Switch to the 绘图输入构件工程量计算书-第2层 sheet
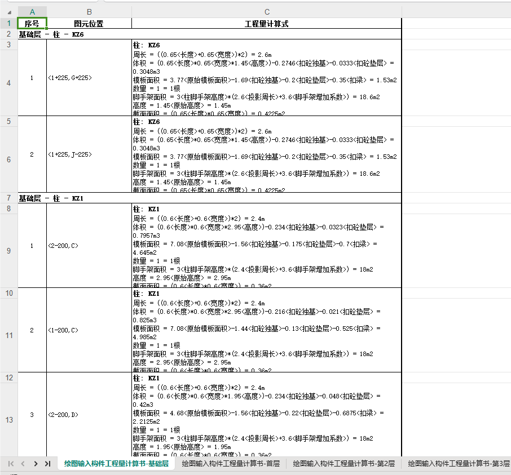511x475 pixels. [344, 464]
